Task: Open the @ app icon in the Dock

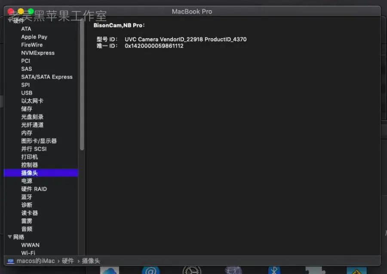Action: (x=150, y=270)
